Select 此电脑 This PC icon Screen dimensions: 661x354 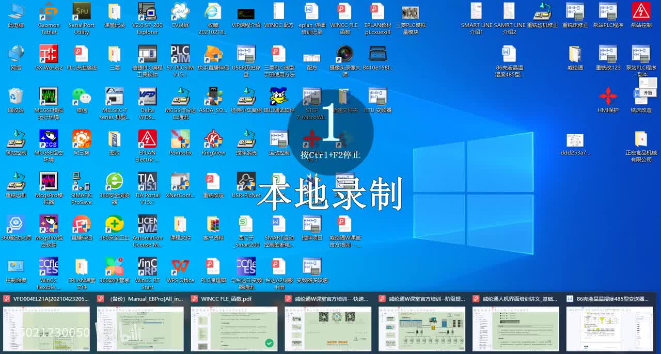(15, 15)
